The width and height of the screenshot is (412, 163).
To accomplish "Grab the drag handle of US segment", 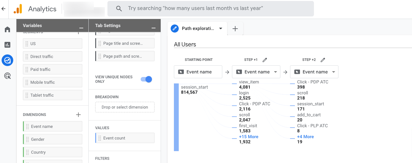I will click(x=27, y=43).
